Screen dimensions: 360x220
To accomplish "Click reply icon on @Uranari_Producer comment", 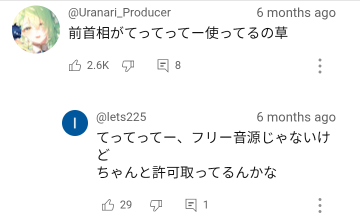I will (x=163, y=65).
